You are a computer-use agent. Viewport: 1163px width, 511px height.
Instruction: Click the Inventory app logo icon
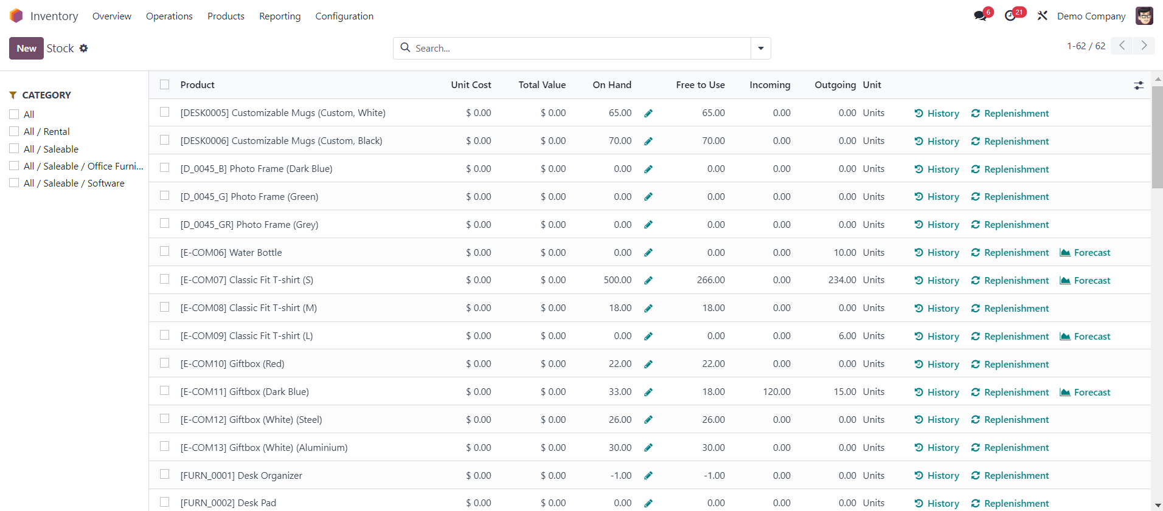16,16
